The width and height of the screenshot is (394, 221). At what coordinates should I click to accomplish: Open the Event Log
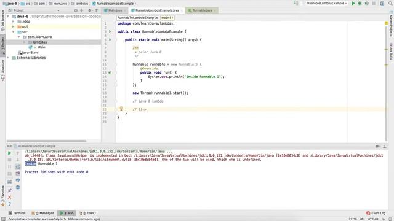(376, 213)
